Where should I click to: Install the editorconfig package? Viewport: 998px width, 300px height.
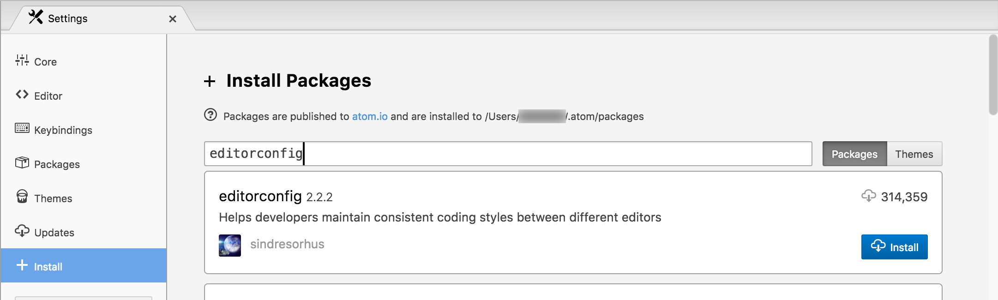[x=894, y=247]
